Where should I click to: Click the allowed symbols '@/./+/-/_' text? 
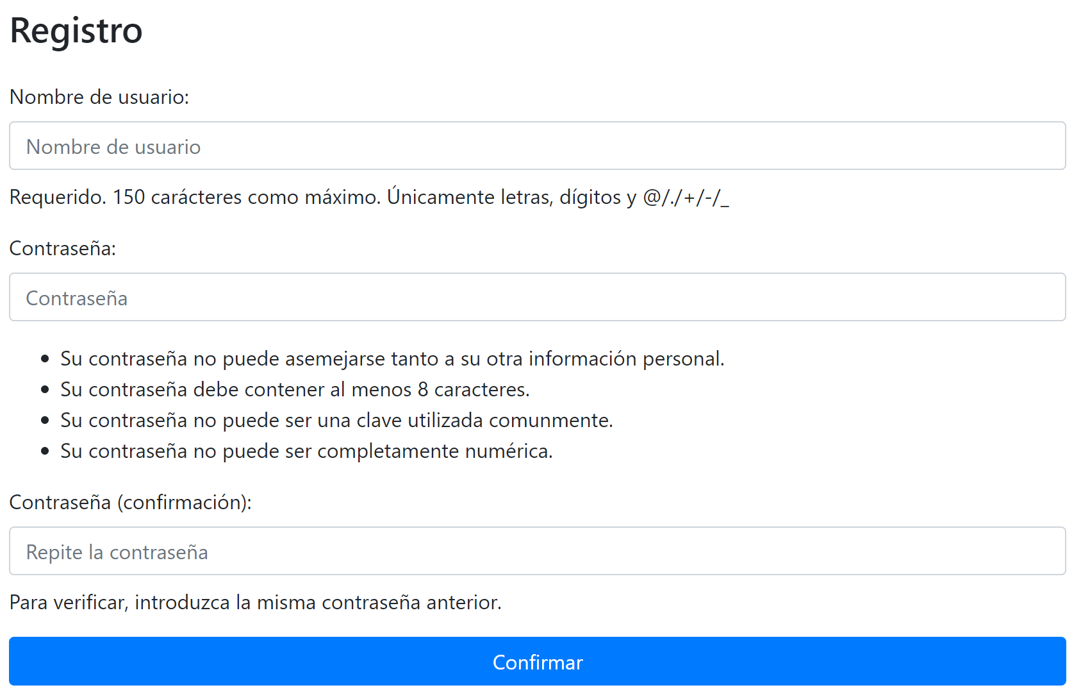686,197
